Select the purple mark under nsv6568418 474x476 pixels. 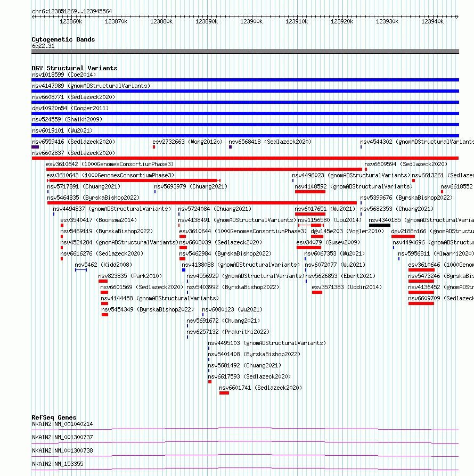point(230,147)
